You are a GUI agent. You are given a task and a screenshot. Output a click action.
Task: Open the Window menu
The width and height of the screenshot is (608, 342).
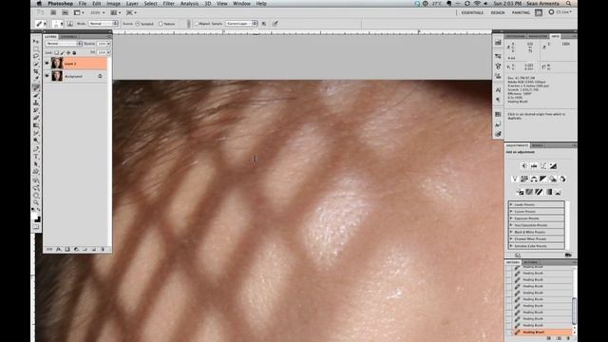(241, 4)
